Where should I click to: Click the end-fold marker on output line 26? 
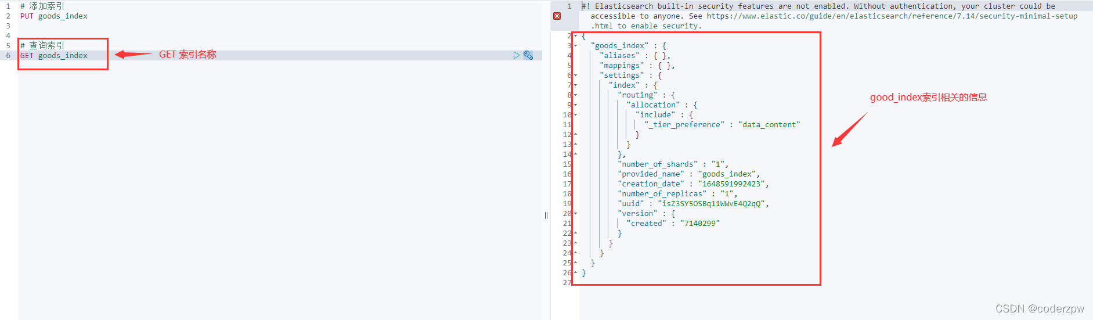click(576, 273)
